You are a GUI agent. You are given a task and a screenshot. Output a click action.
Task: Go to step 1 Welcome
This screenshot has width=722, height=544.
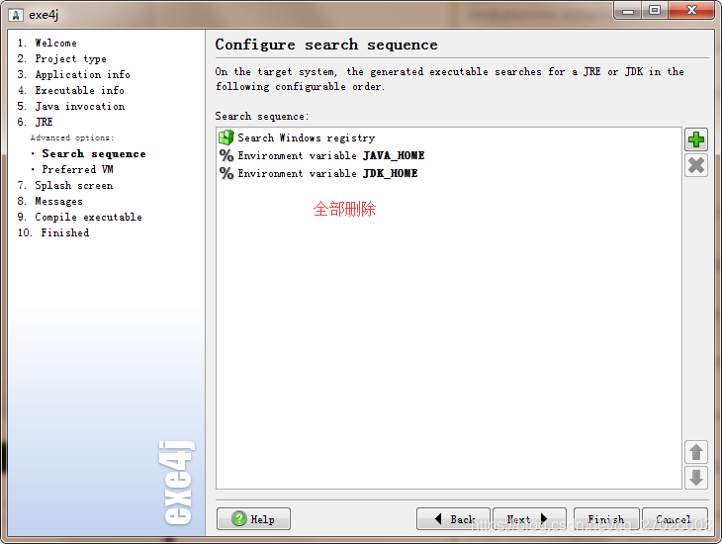[x=46, y=43]
